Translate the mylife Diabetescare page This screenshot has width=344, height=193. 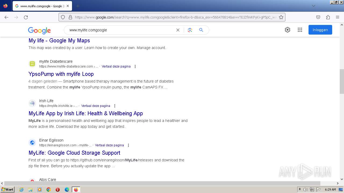coord(116,66)
